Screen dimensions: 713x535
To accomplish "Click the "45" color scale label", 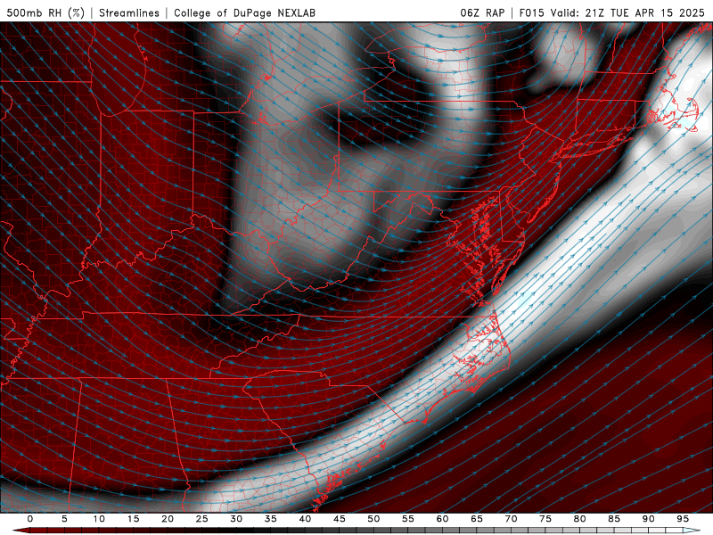I will click(x=340, y=519).
